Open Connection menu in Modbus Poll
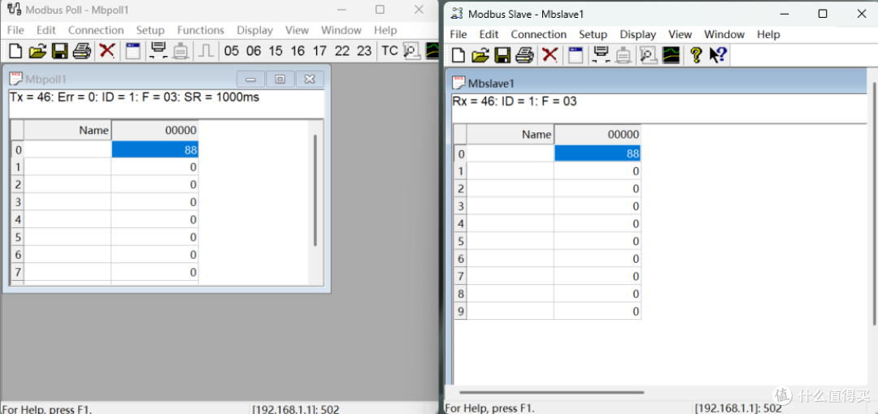 (96, 30)
